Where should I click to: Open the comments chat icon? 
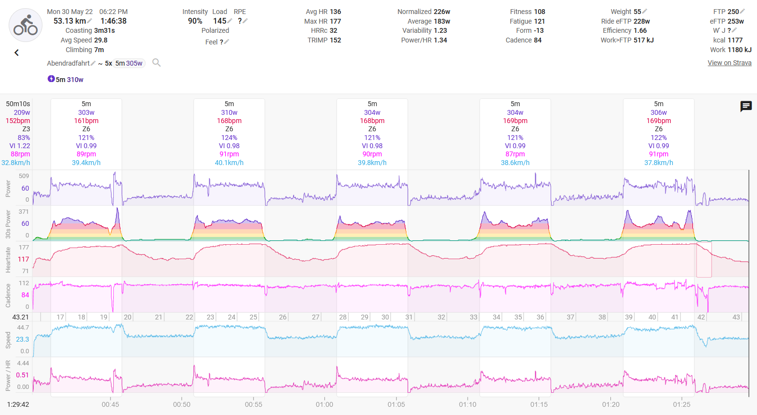[x=746, y=106]
